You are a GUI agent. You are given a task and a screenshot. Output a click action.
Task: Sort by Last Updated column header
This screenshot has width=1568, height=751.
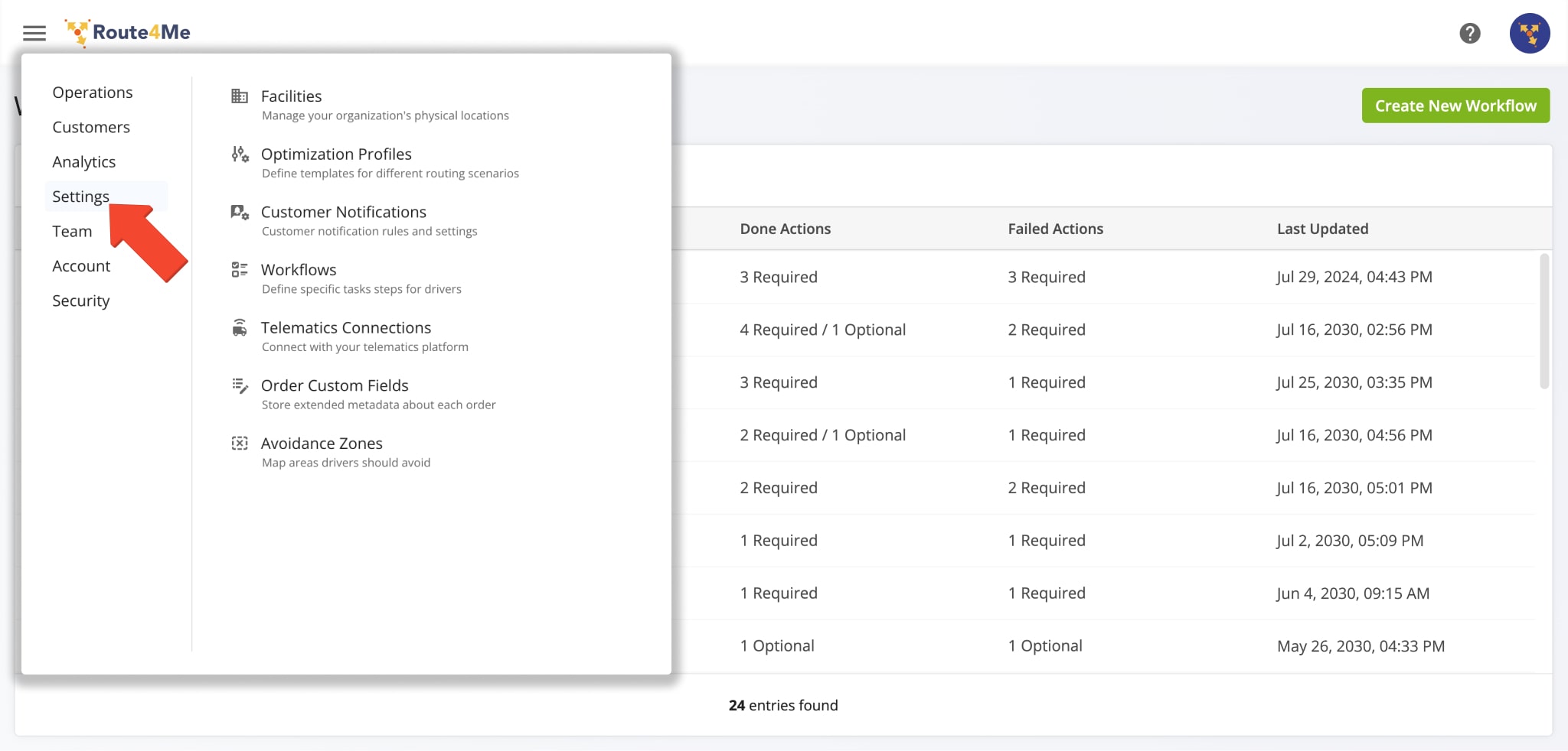(x=1322, y=229)
